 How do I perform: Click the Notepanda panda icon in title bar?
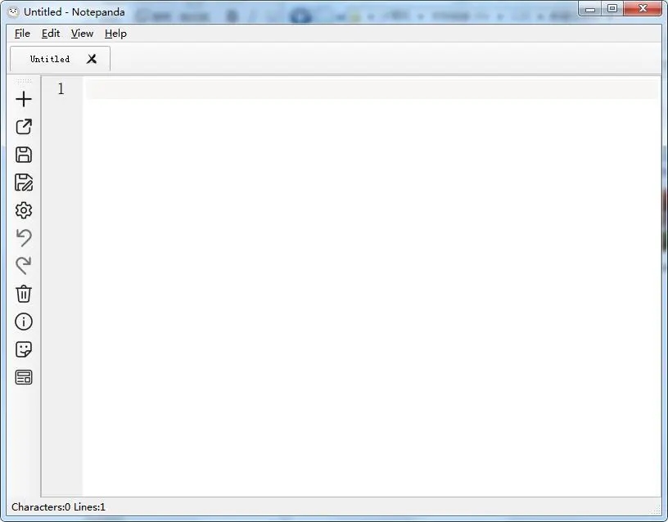point(14,12)
